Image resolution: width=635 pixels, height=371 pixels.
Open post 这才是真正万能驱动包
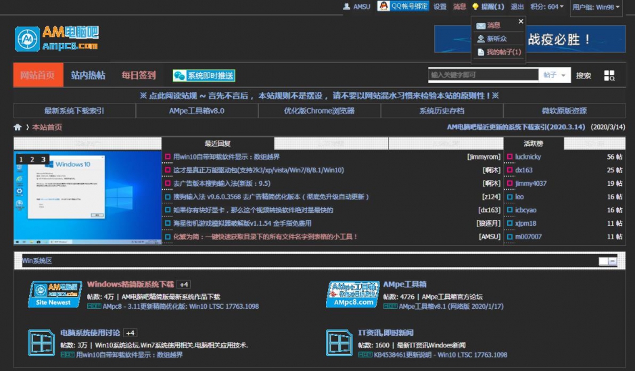click(x=258, y=170)
